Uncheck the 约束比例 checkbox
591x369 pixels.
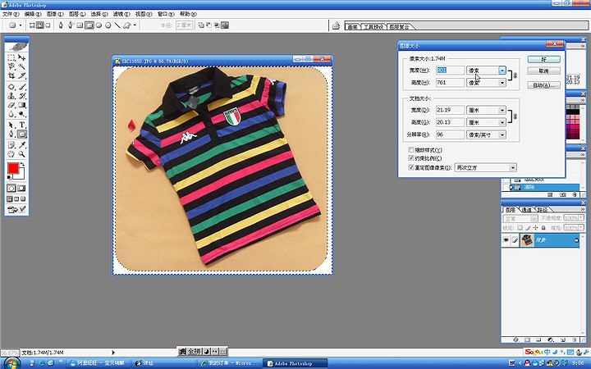tap(411, 158)
